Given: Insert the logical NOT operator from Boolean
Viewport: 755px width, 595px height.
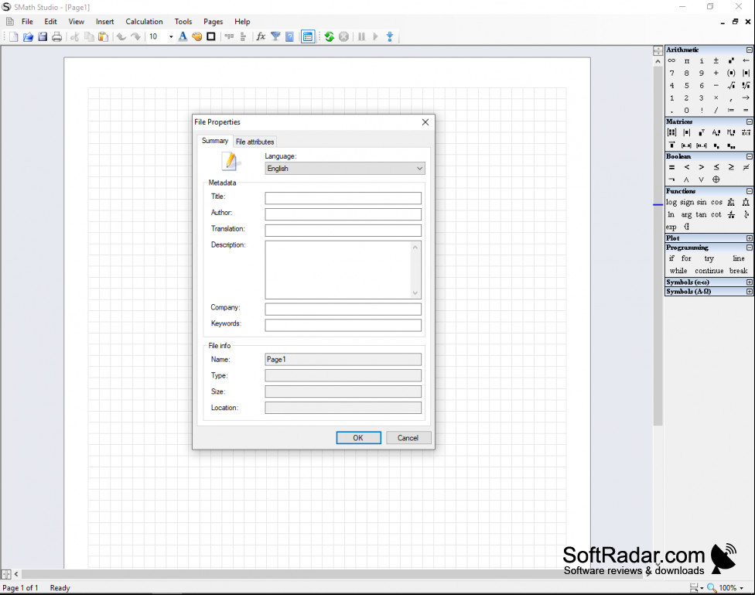Looking at the screenshot, I should point(671,180).
